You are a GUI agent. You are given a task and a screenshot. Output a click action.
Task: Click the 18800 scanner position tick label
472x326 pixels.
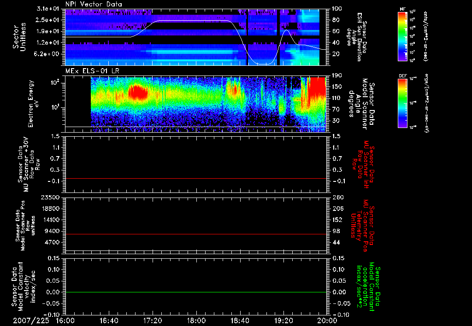tap(50, 209)
